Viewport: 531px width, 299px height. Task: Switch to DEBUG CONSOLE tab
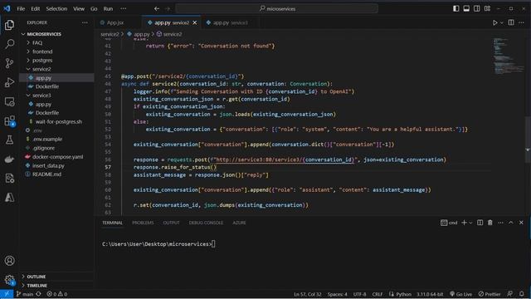(x=206, y=223)
